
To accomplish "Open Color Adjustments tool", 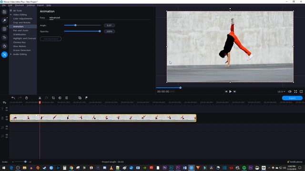I will click(x=22, y=19).
